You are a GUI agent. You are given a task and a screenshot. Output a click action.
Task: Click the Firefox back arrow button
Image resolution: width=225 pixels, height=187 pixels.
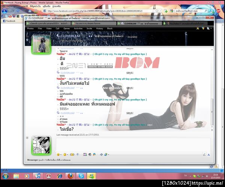4,11
